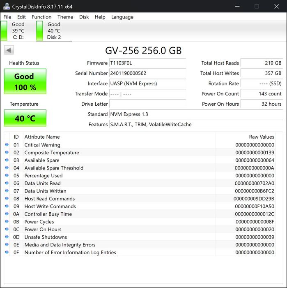Click the status dot for Host Read Commands
Image resolution: width=287 pixels, height=288 pixels.
click(7, 199)
